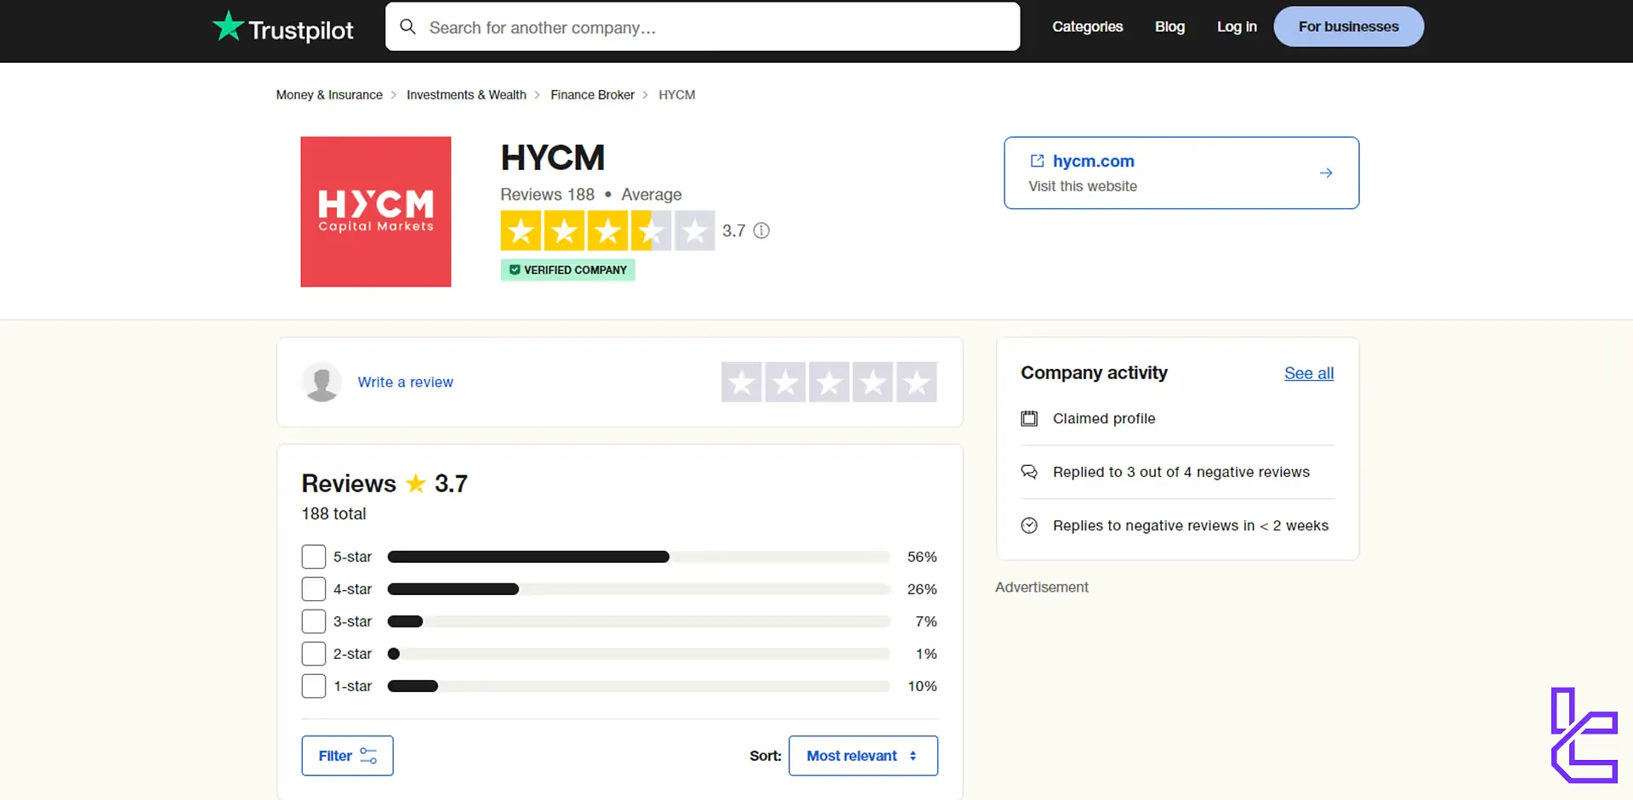The width and height of the screenshot is (1633, 800).
Task: Select the third star in Write a review
Action: tap(829, 382)
